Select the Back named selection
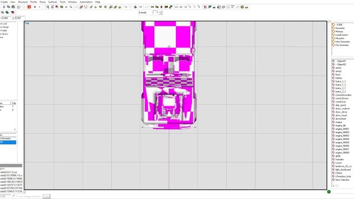Image resolution: width=354 pixels, height=199 pixels. (x=338, y=75)
